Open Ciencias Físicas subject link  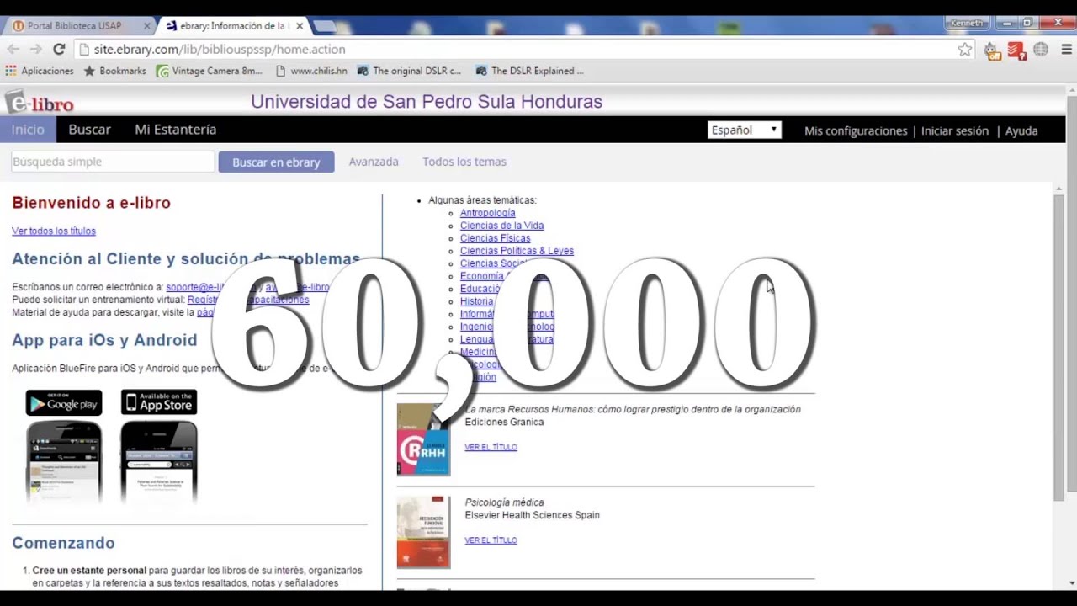[495, 238]
